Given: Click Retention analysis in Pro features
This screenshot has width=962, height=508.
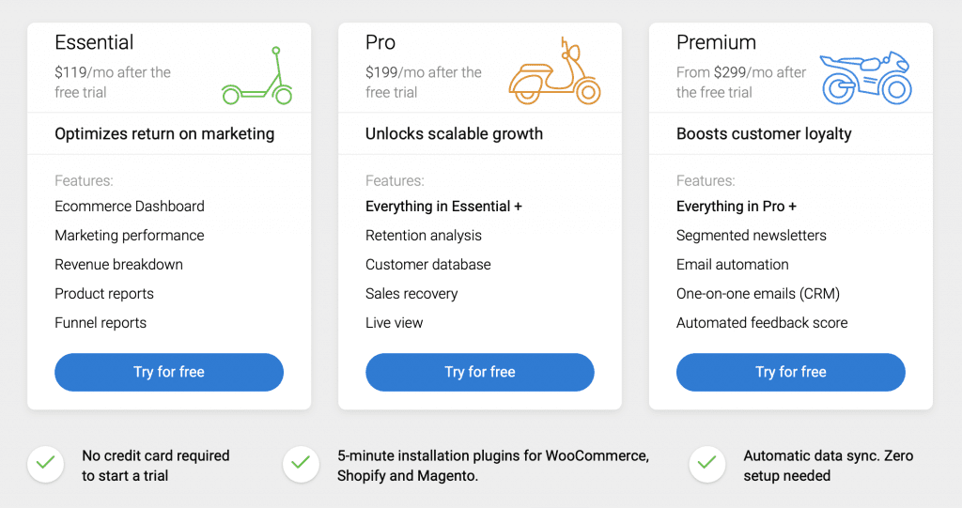Looking at the screenshot, I should coord(424,236).
